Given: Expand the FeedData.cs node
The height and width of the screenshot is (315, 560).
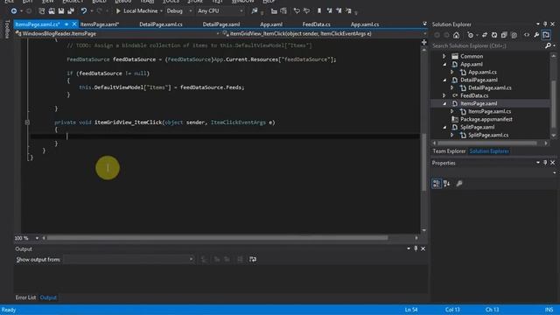Looking at the screenshot, I should (x=444, y=95).
